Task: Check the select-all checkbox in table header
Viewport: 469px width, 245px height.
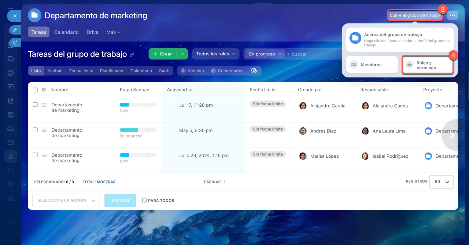Action: tap(35, 90)
